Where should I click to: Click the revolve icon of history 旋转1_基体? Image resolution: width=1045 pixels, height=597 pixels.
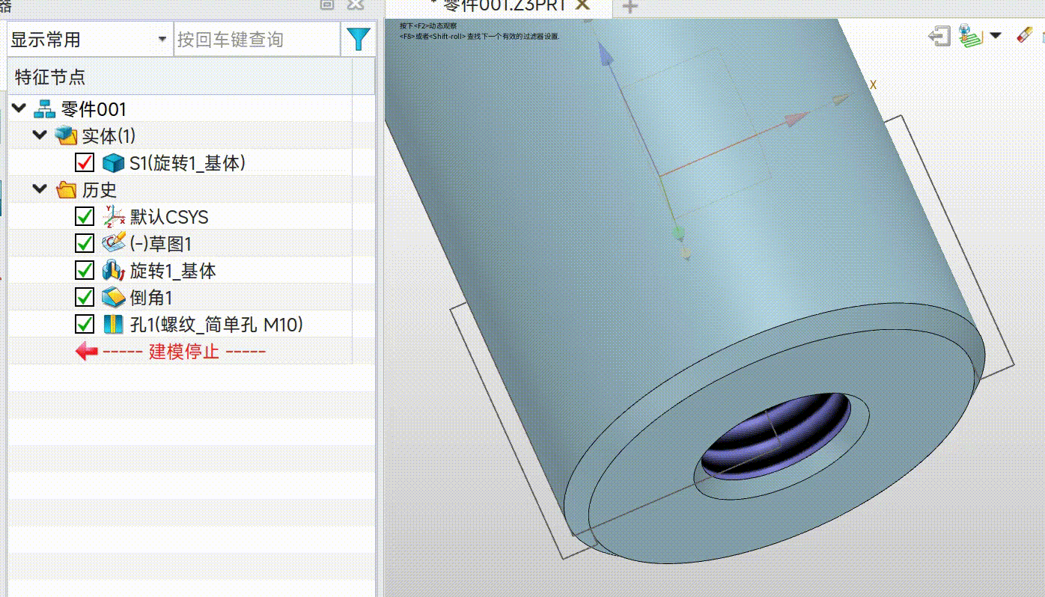113,271
